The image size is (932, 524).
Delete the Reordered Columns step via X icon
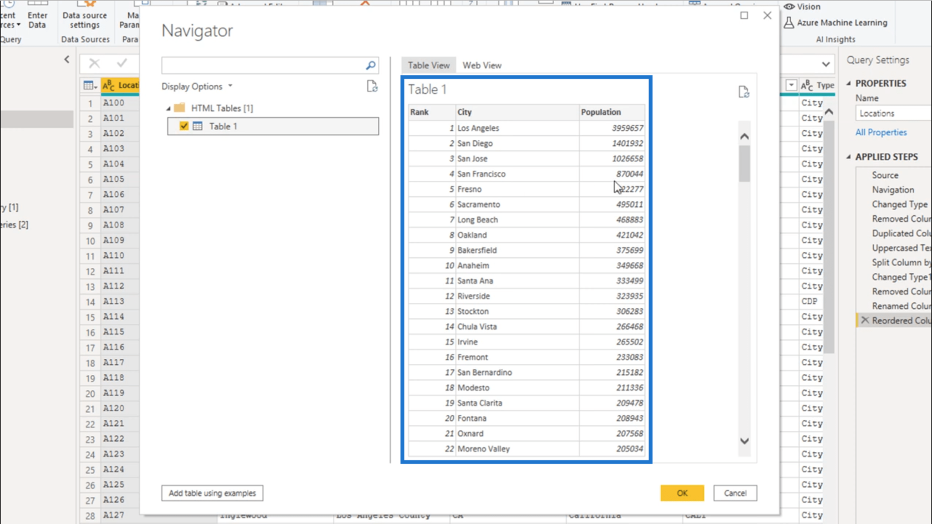(865, 320)
